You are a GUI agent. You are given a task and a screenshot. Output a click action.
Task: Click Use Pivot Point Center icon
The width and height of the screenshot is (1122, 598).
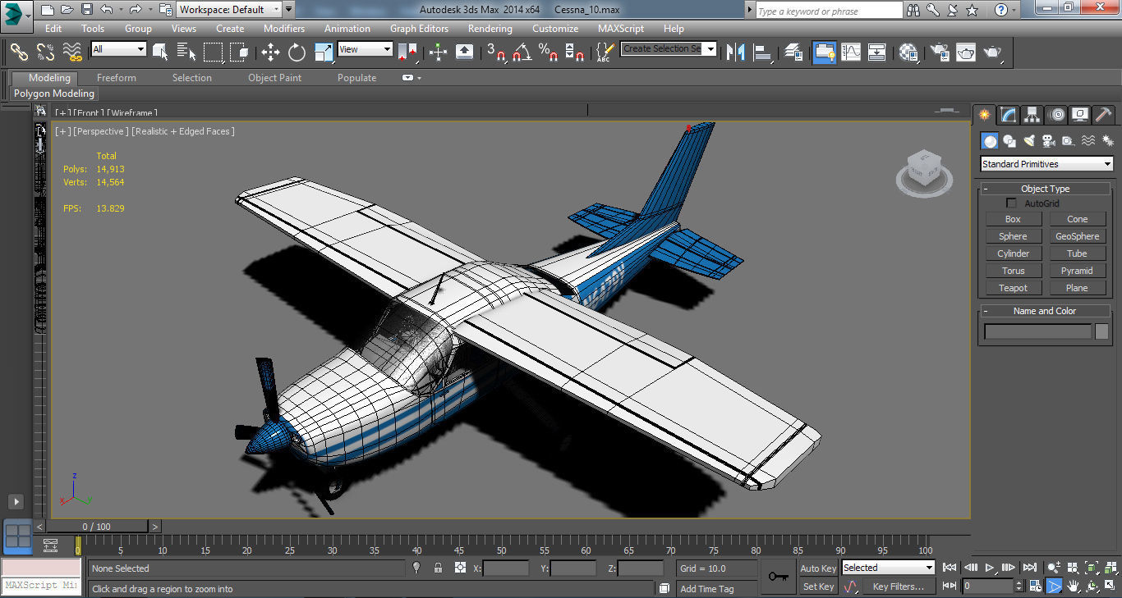(x=407, y=52)
